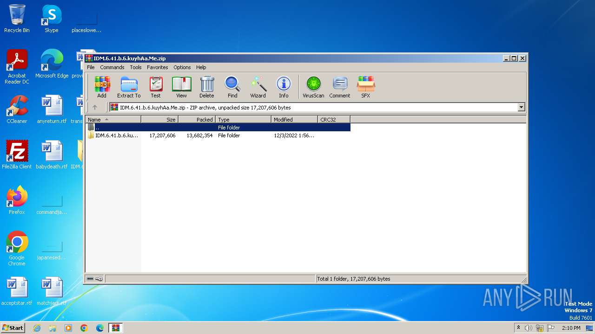Viewport: 595px width, 334px height.
Task: Sort by the Packed column header
Action: [197, 119]
